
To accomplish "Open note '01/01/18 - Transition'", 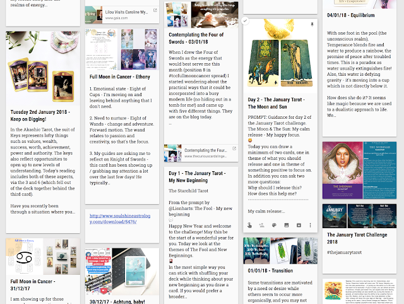I will coord(270,271).
